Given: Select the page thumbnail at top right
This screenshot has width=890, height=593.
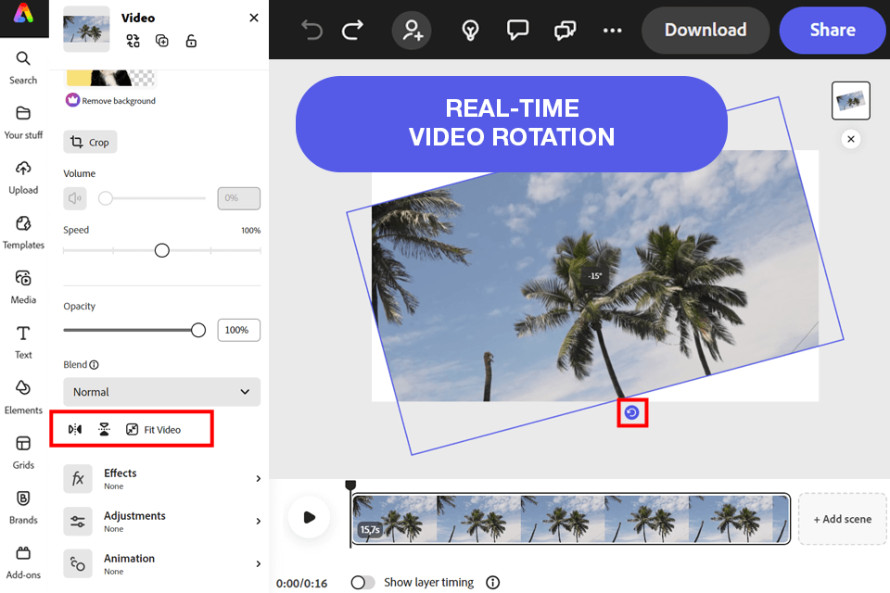Looking at the screenshot, I should click(851, 100).
